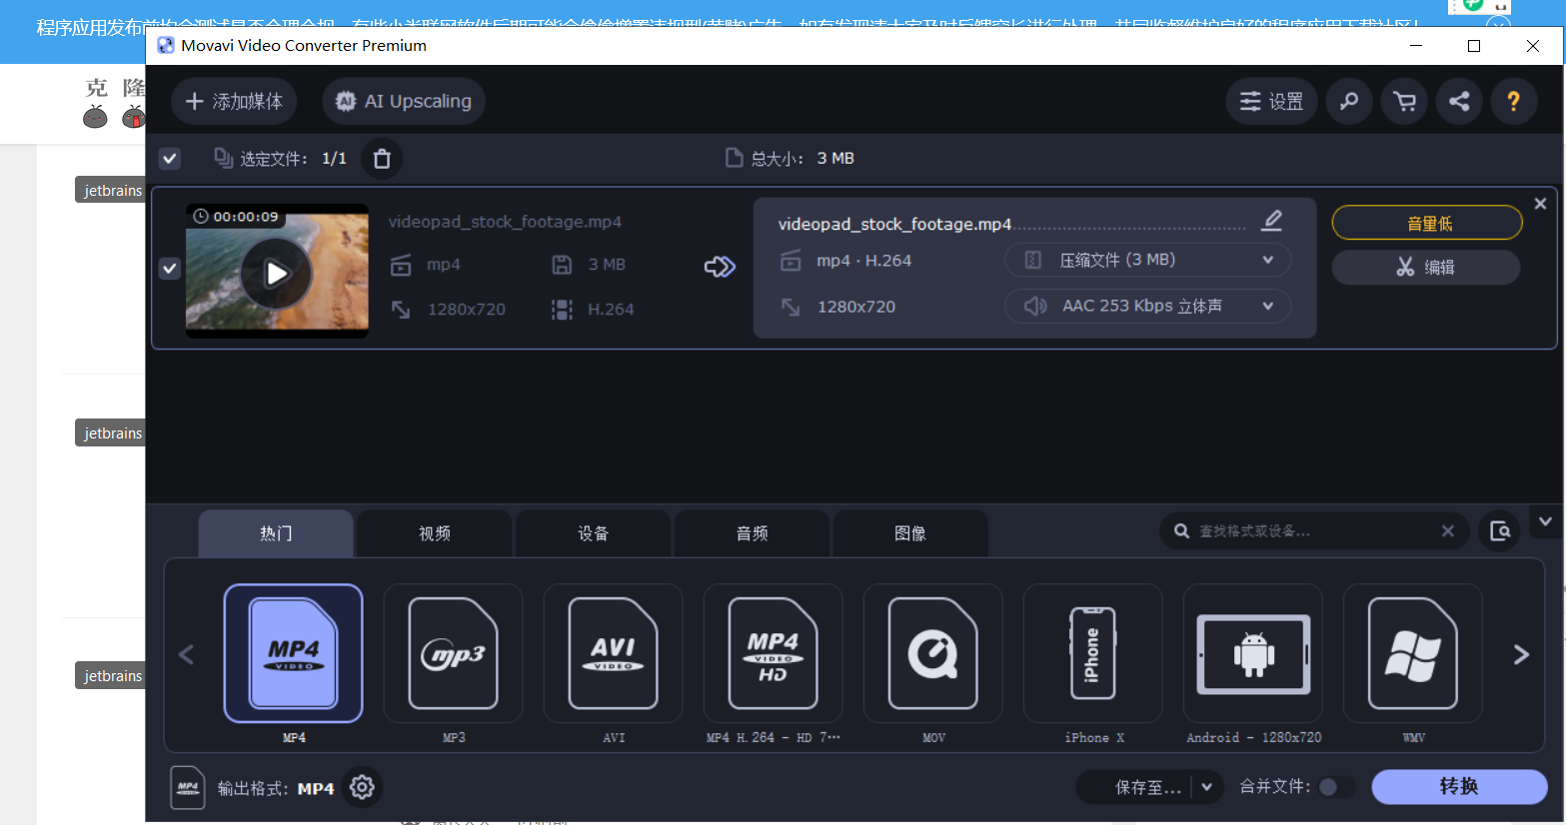
Task: Click the trash delete icon
Action: (x=382, y=159)
